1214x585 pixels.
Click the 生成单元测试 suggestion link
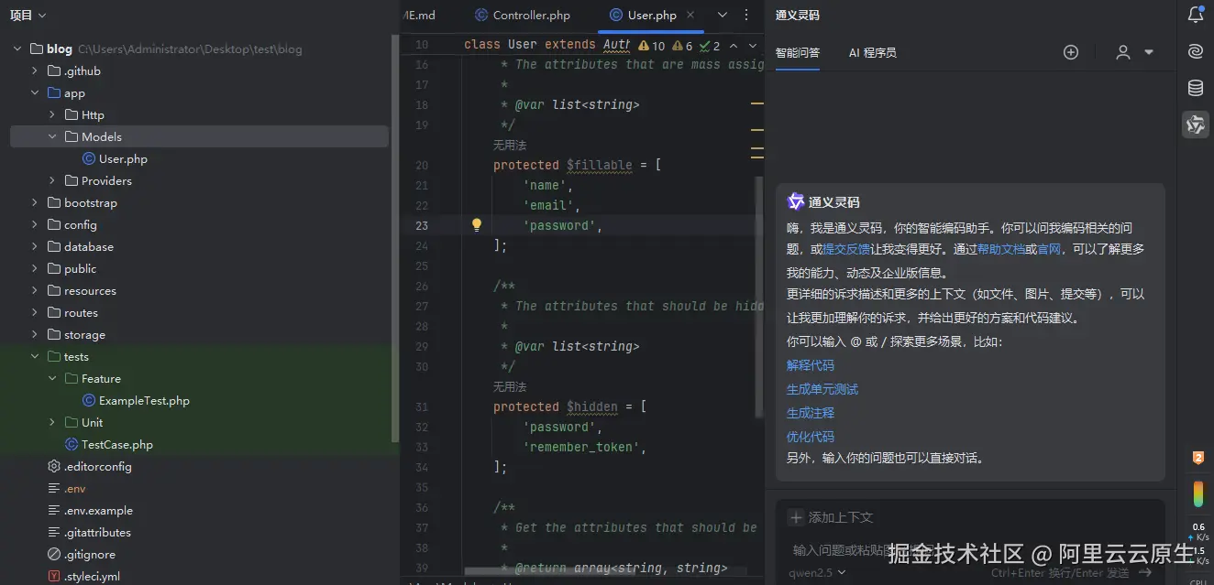pos(822,389)
